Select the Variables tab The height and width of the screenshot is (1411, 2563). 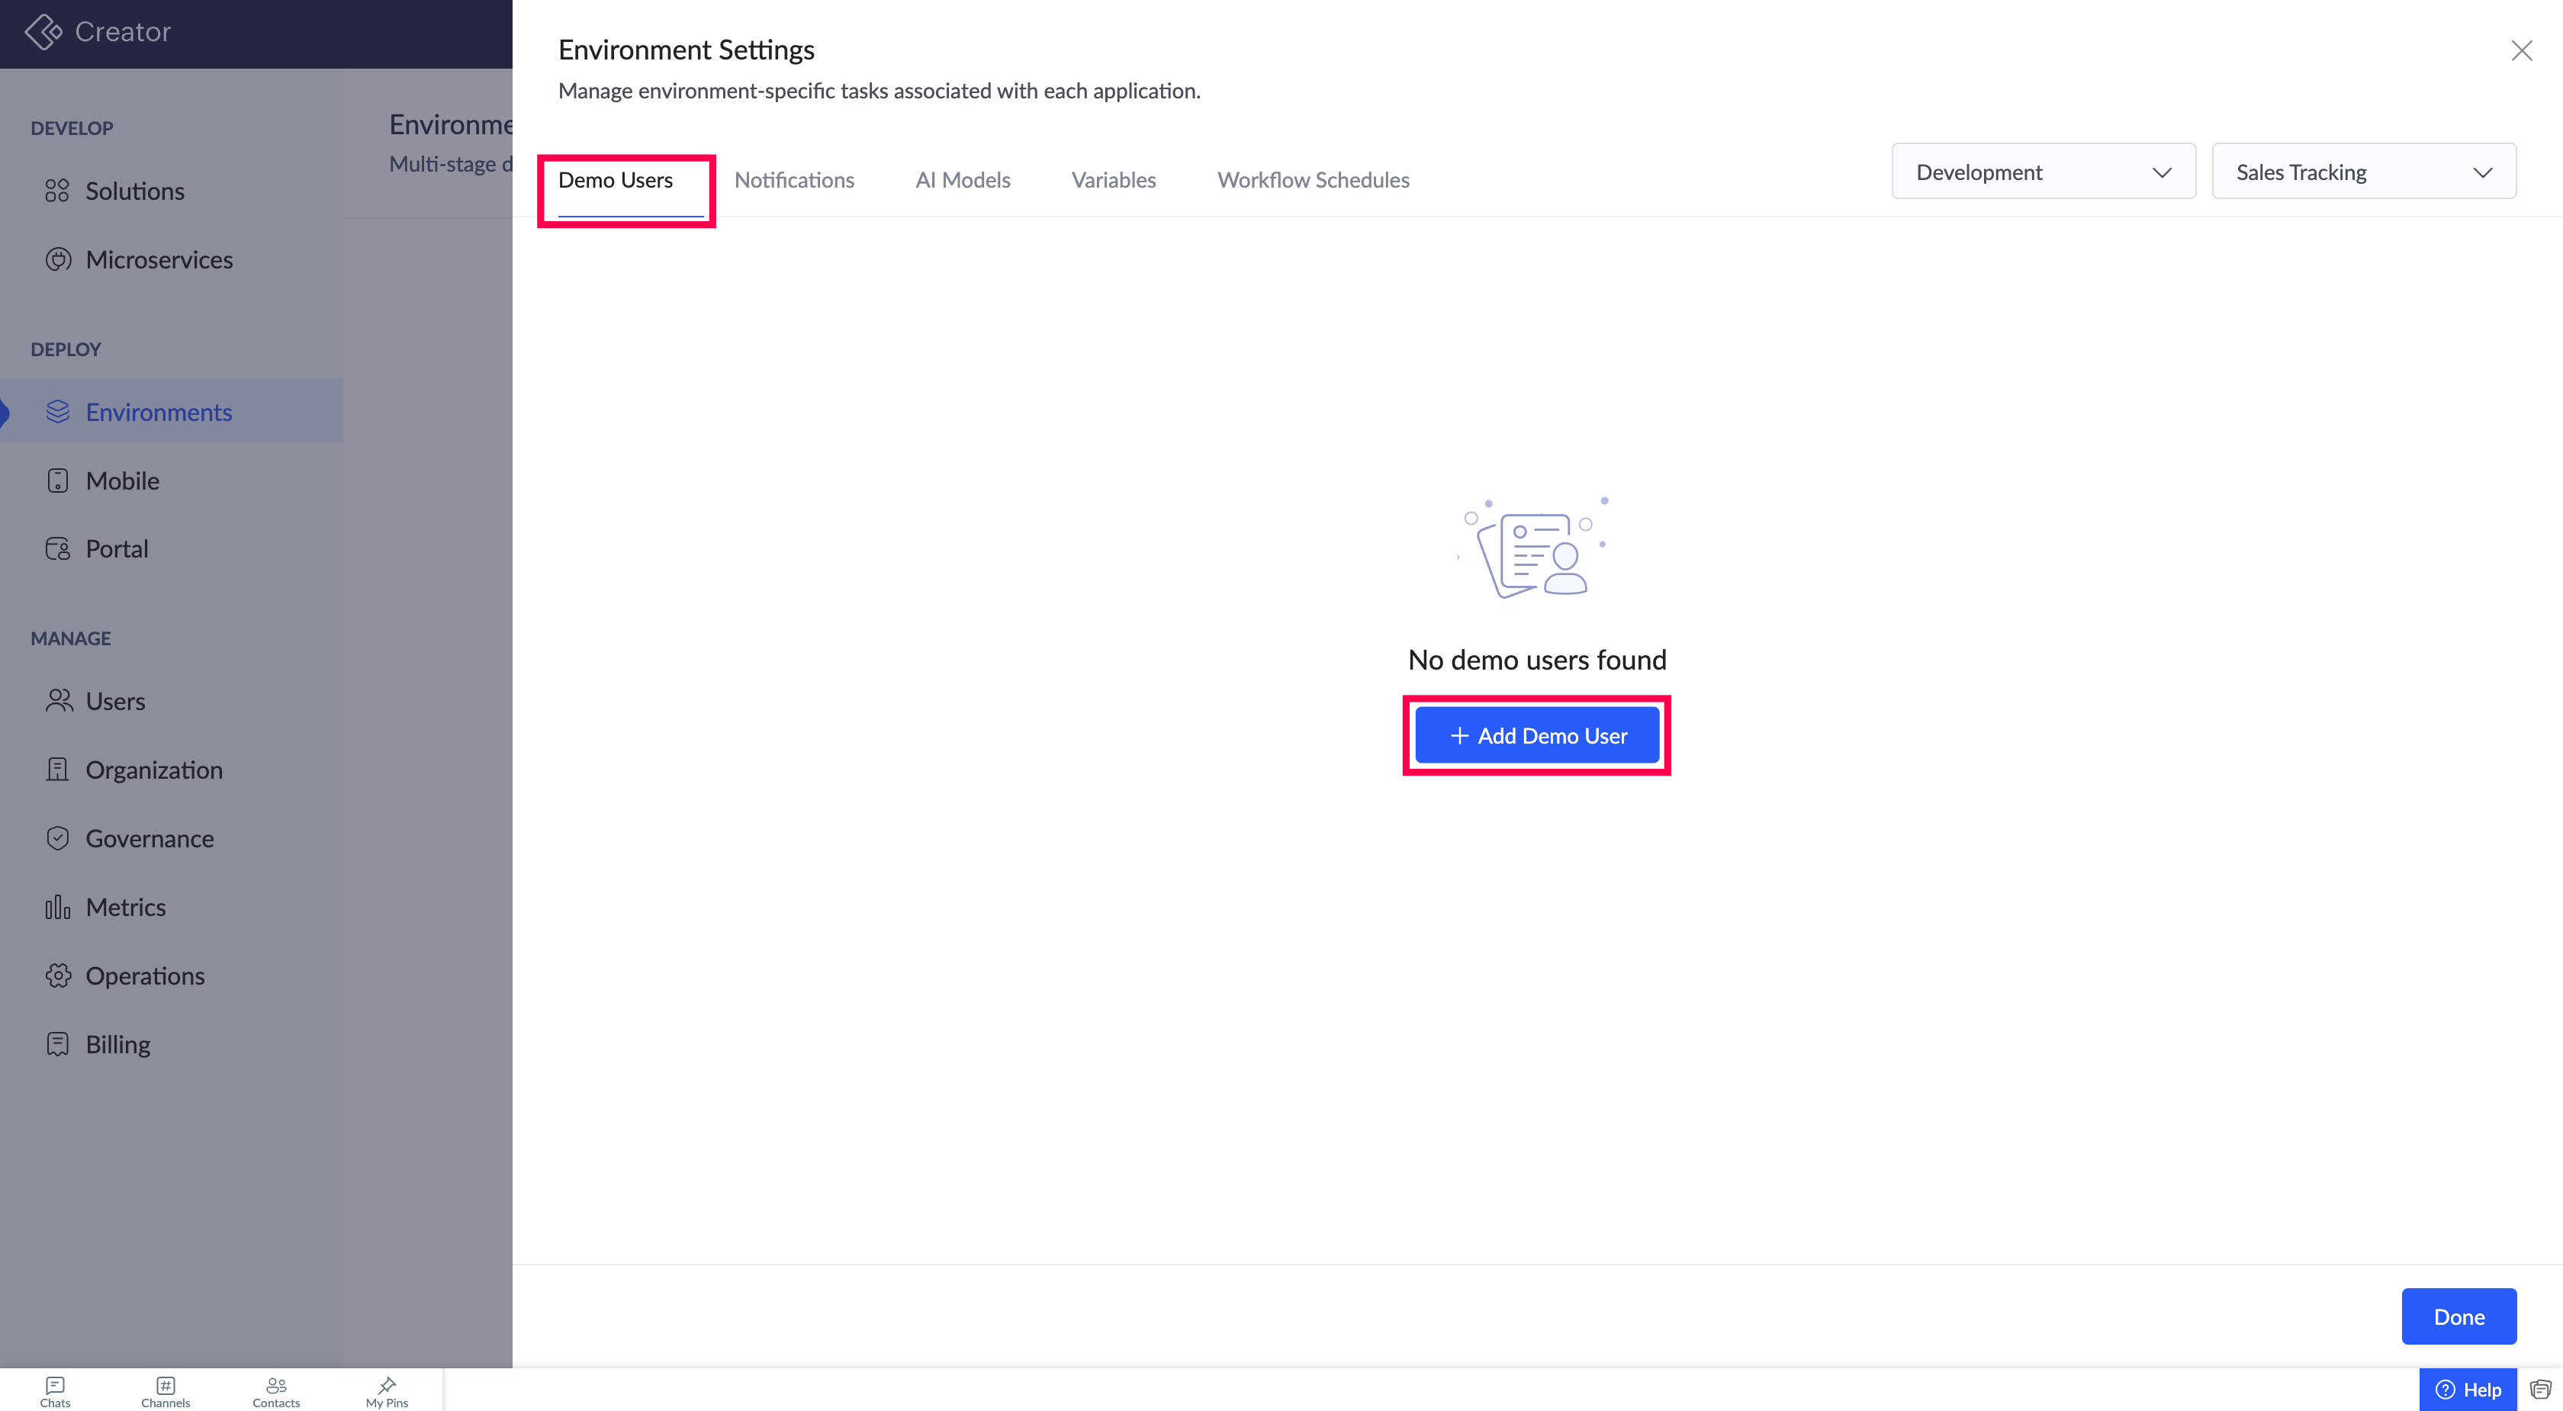coord(1112,180)
